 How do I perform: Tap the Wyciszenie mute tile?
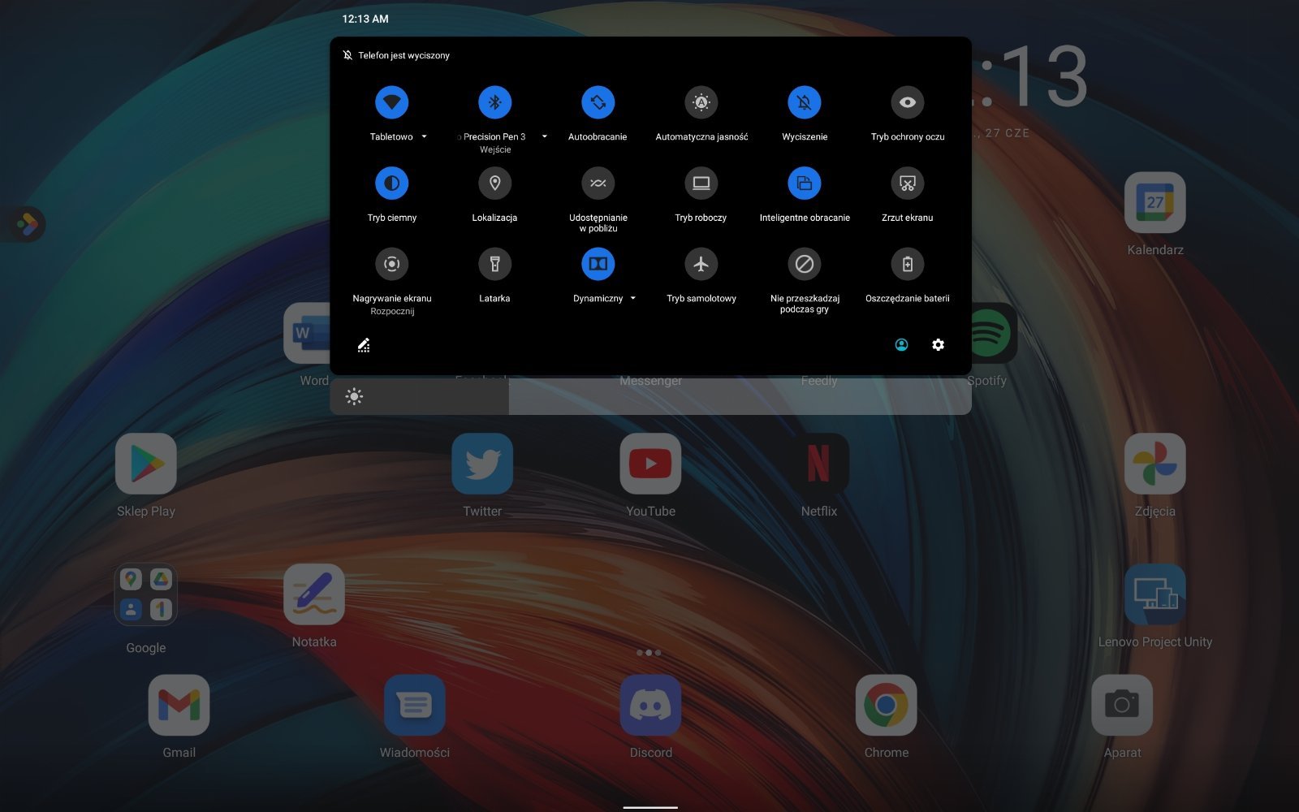[x=804, y=102]
